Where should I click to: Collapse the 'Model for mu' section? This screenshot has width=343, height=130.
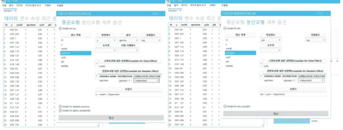60,28
